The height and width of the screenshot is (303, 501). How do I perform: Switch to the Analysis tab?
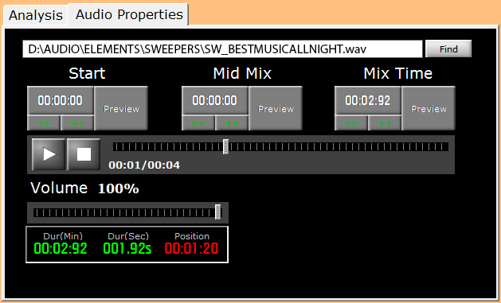click(36, 15)
